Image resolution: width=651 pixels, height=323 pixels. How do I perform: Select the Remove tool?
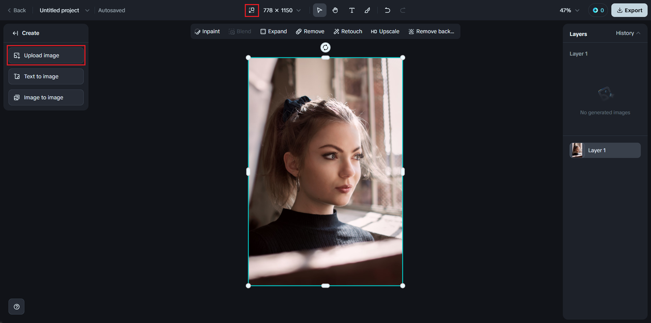310,32
